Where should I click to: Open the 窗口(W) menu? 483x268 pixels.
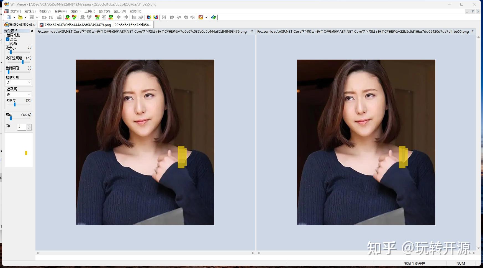coord(120,11)
